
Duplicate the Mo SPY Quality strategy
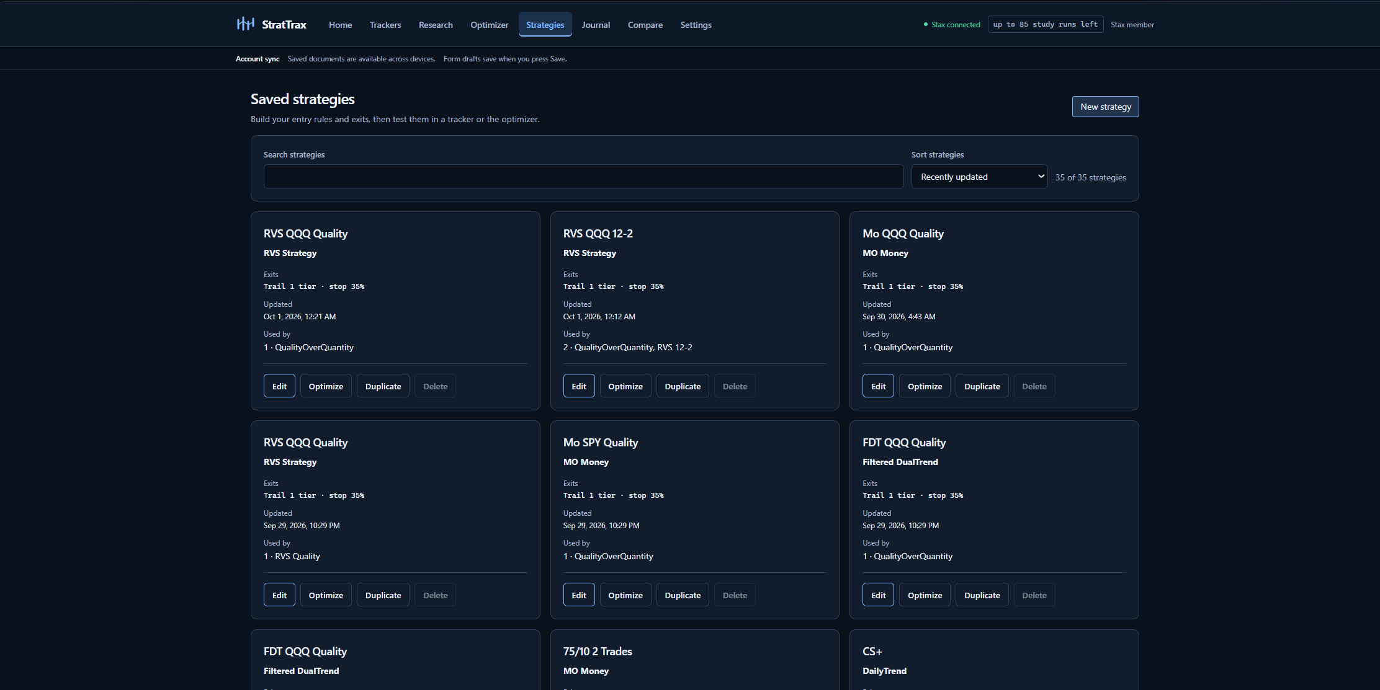point(683,595)
